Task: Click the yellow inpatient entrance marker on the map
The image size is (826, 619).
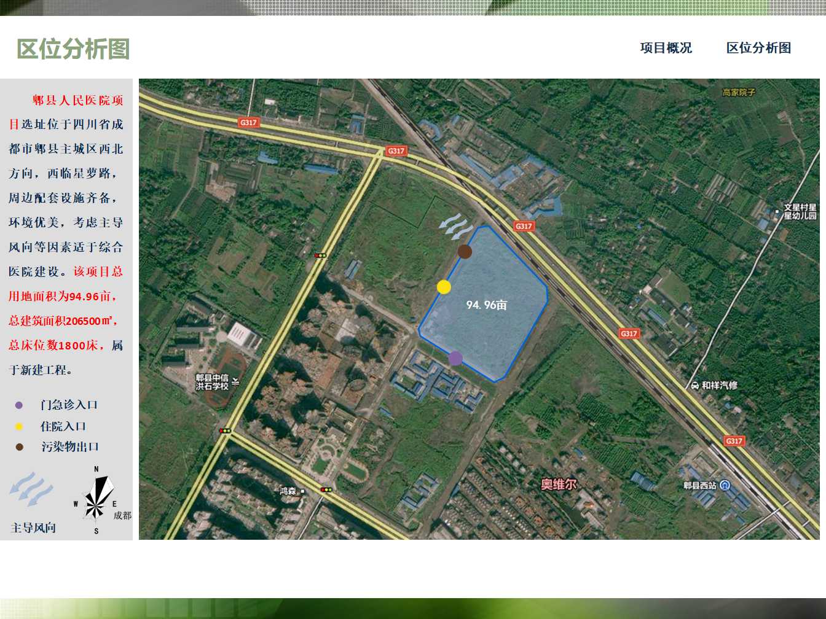Action: [x=444, y=286]
